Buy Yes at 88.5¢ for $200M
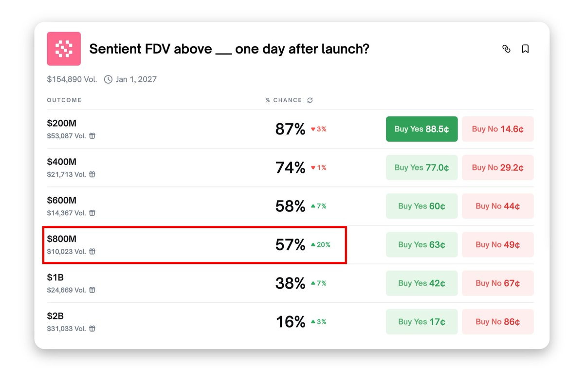This screenshot has width=584, height=371. coord(422,129)
